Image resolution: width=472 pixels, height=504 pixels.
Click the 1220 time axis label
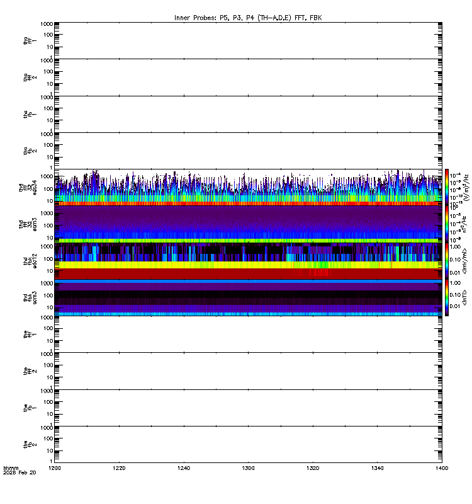119,468
